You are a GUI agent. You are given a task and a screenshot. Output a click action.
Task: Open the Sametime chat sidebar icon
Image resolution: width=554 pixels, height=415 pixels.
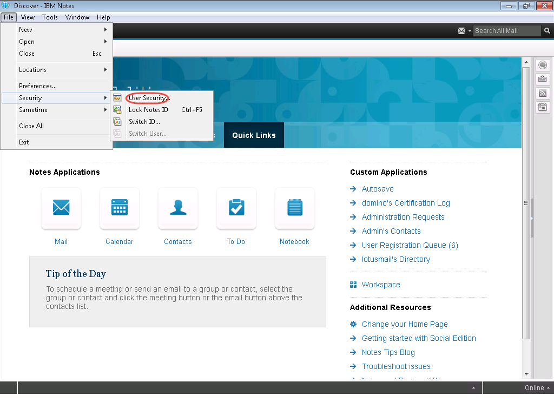click(543, 65)
